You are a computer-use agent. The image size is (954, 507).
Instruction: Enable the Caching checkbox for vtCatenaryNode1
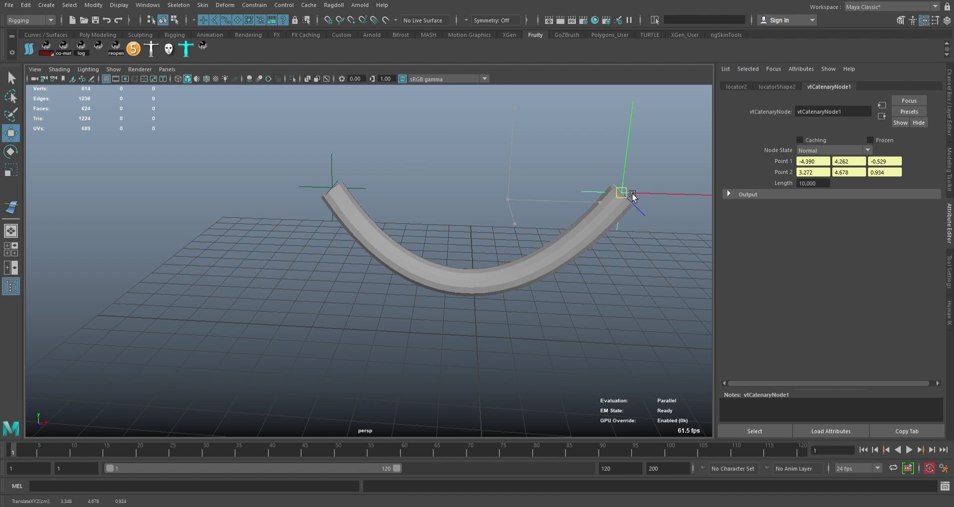click(x=800, y=140)
